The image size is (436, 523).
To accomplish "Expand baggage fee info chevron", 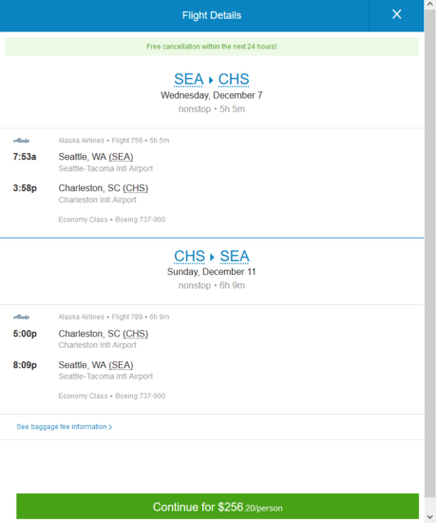I will [x=110, y=427].
